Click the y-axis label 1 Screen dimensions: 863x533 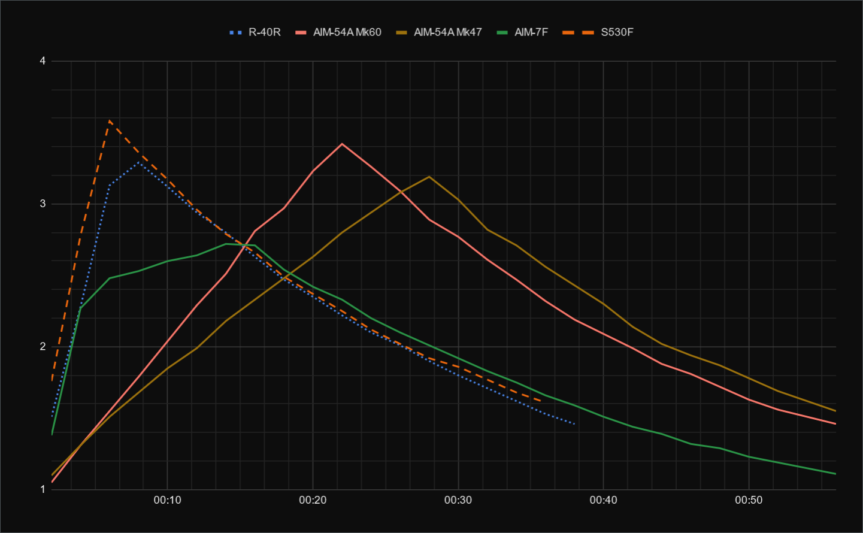coord(43,489)
